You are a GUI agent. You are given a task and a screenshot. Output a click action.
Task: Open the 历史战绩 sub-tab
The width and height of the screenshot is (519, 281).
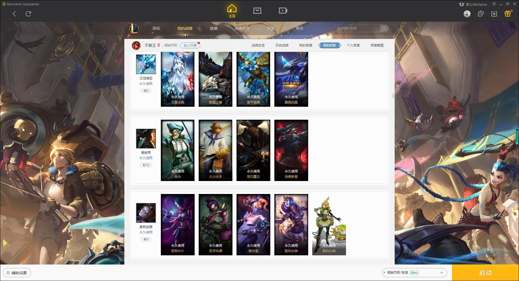282,45
